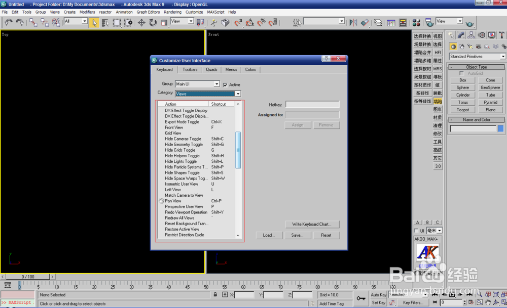Click Quick Render teapot icon

469,23
